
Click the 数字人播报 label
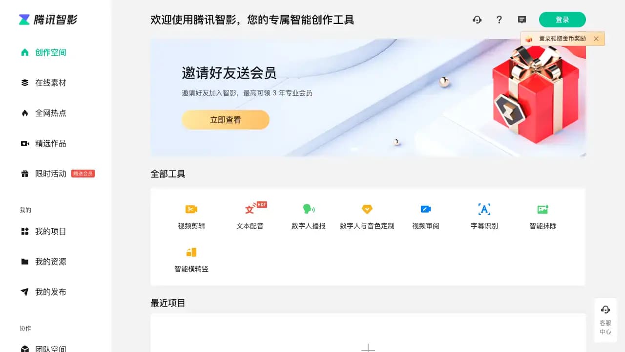pyautogui.click(x=309, y=226)
